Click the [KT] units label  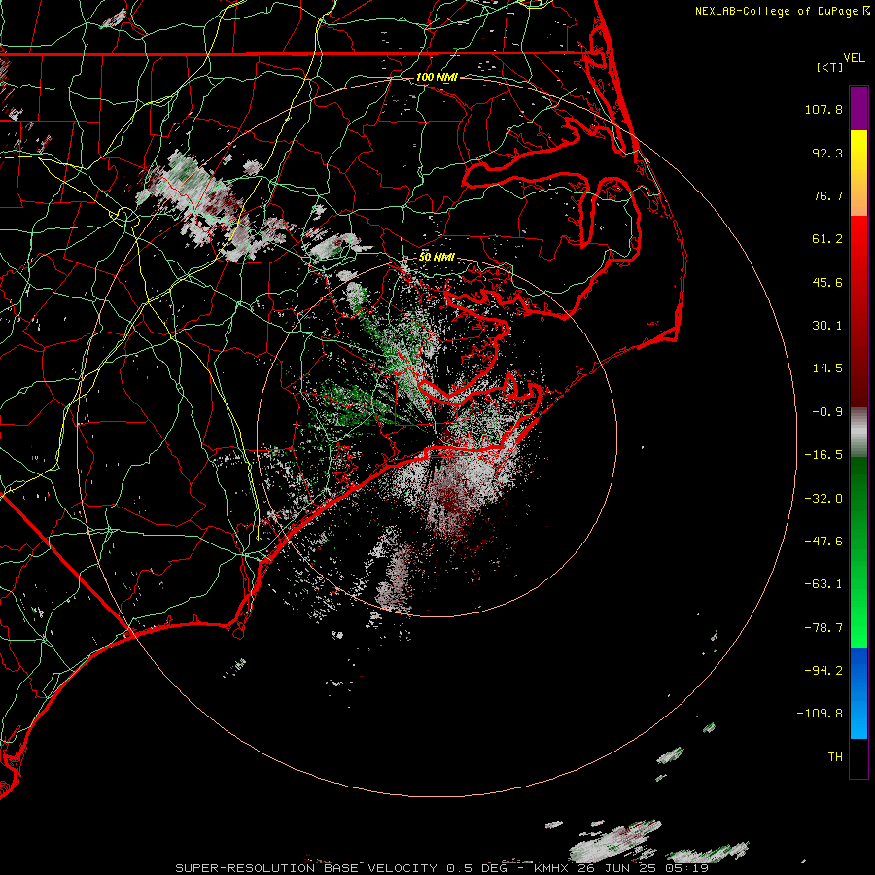click(830, 67)
